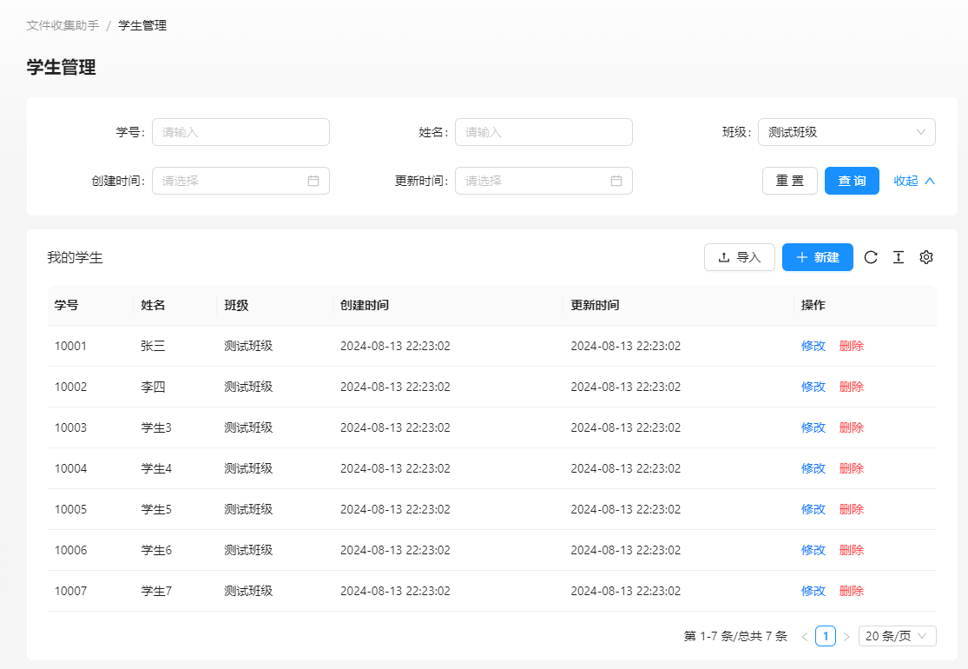Collapse the search form with 收起

click(x=914, y=181)
